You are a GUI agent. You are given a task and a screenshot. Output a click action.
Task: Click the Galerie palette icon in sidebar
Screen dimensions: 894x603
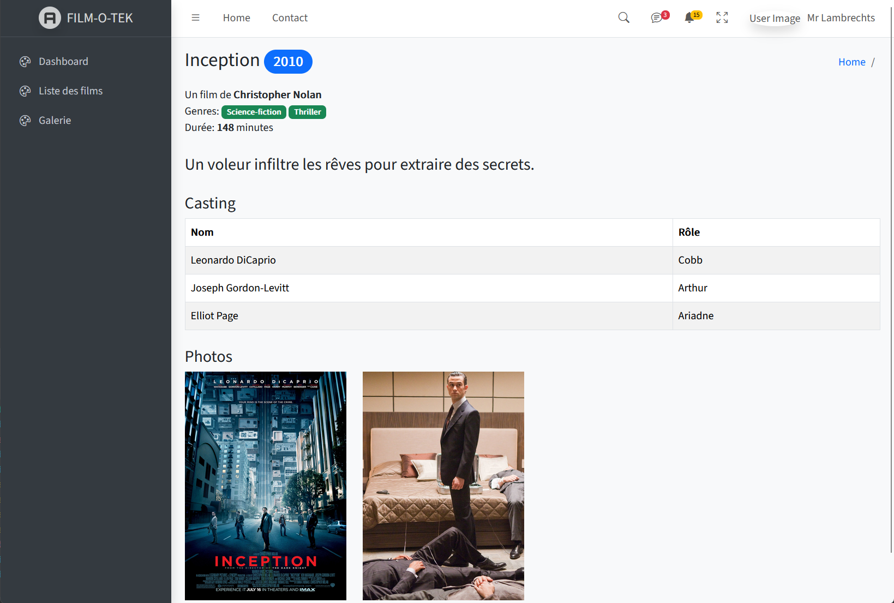tap(25, 121)
